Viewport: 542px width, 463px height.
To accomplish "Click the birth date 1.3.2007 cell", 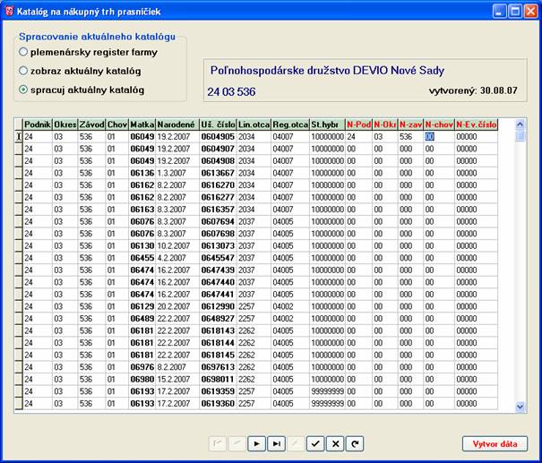I will point(177,173).
